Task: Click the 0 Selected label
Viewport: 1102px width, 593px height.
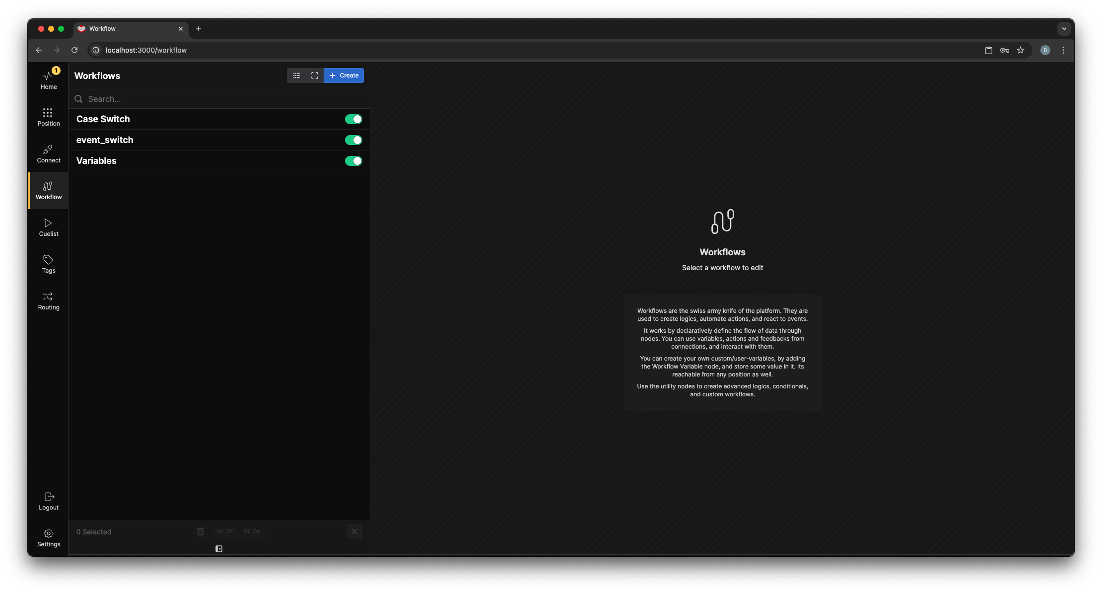Action: click(94, 532)
